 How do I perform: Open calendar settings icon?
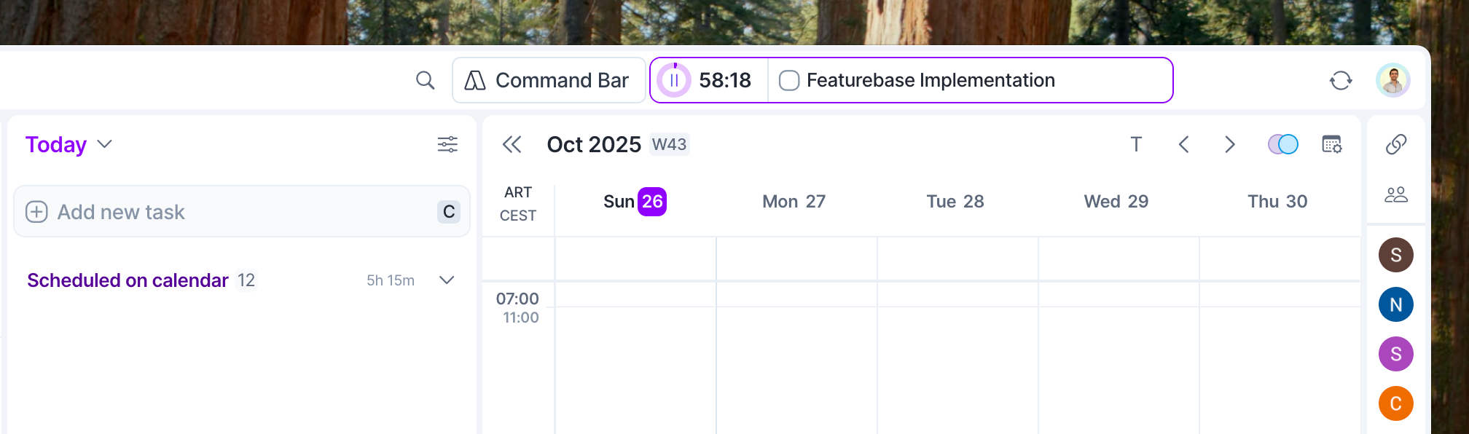coord(1331,144)
